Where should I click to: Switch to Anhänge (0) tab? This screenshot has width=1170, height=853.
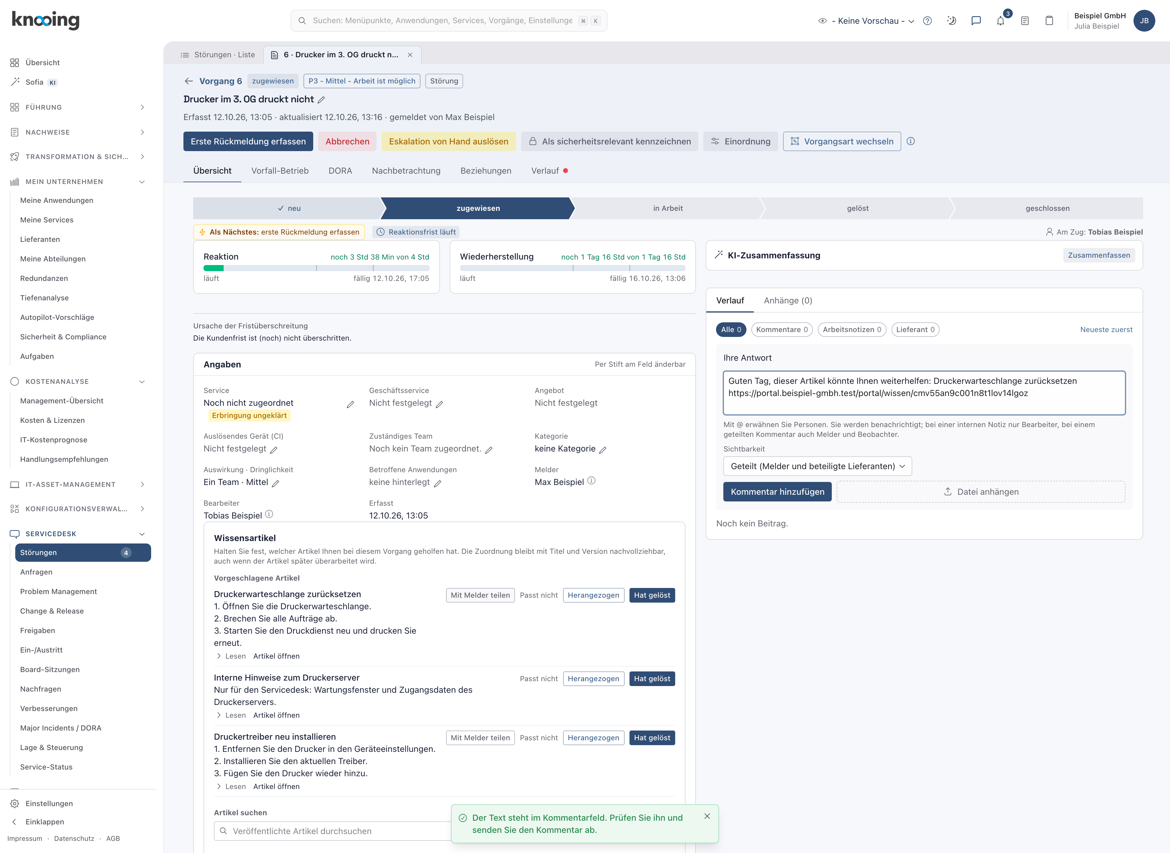click(x=788, y=300)
